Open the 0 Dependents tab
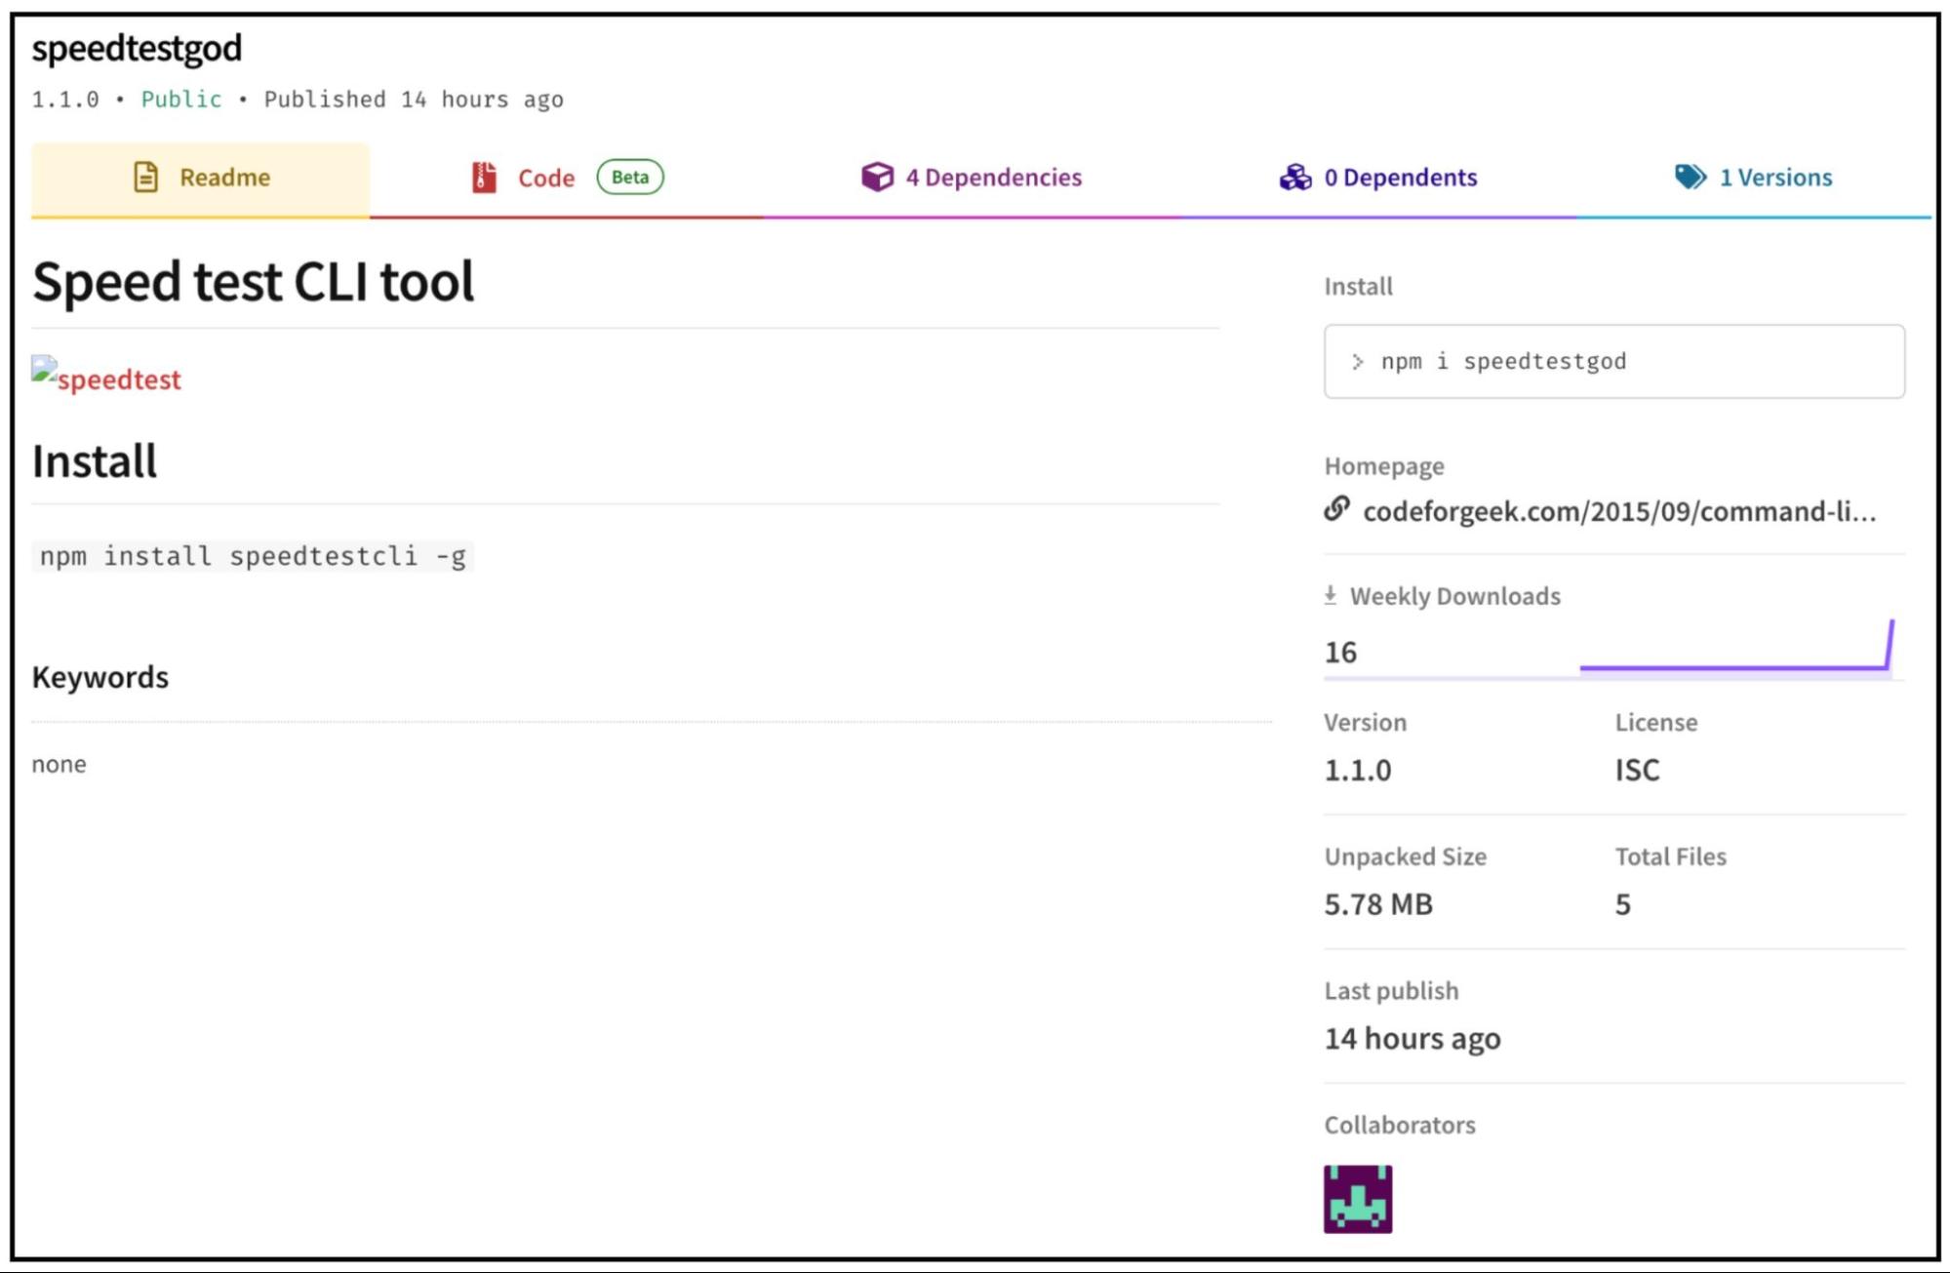This screenshot has height=1273, width=1950. (1400, 178)
